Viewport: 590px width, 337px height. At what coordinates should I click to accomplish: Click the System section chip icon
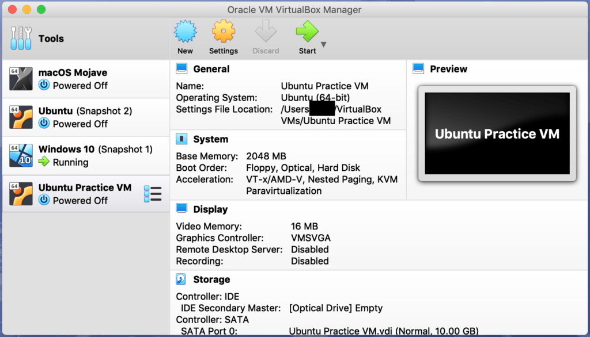(x=181, y=139)
